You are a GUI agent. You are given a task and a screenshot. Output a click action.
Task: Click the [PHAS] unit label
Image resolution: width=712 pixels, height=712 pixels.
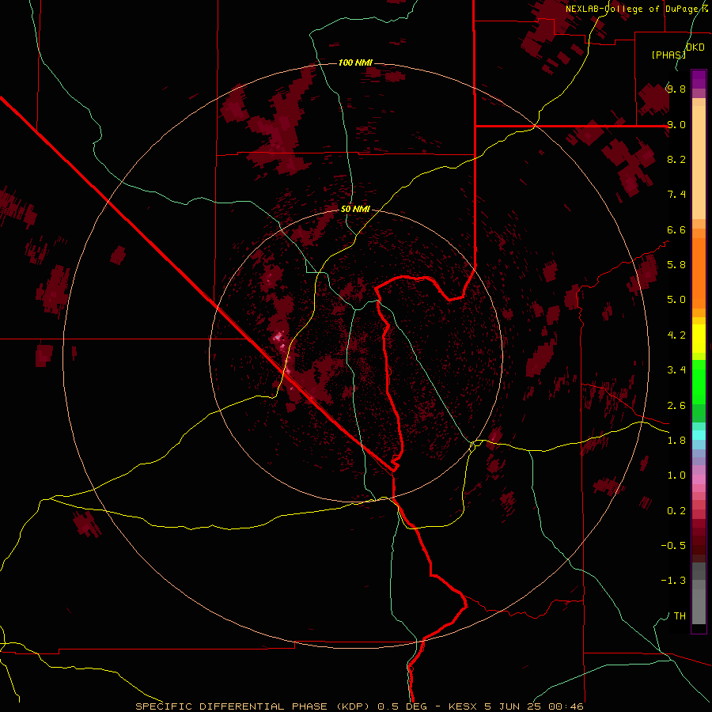coord(668,55)
